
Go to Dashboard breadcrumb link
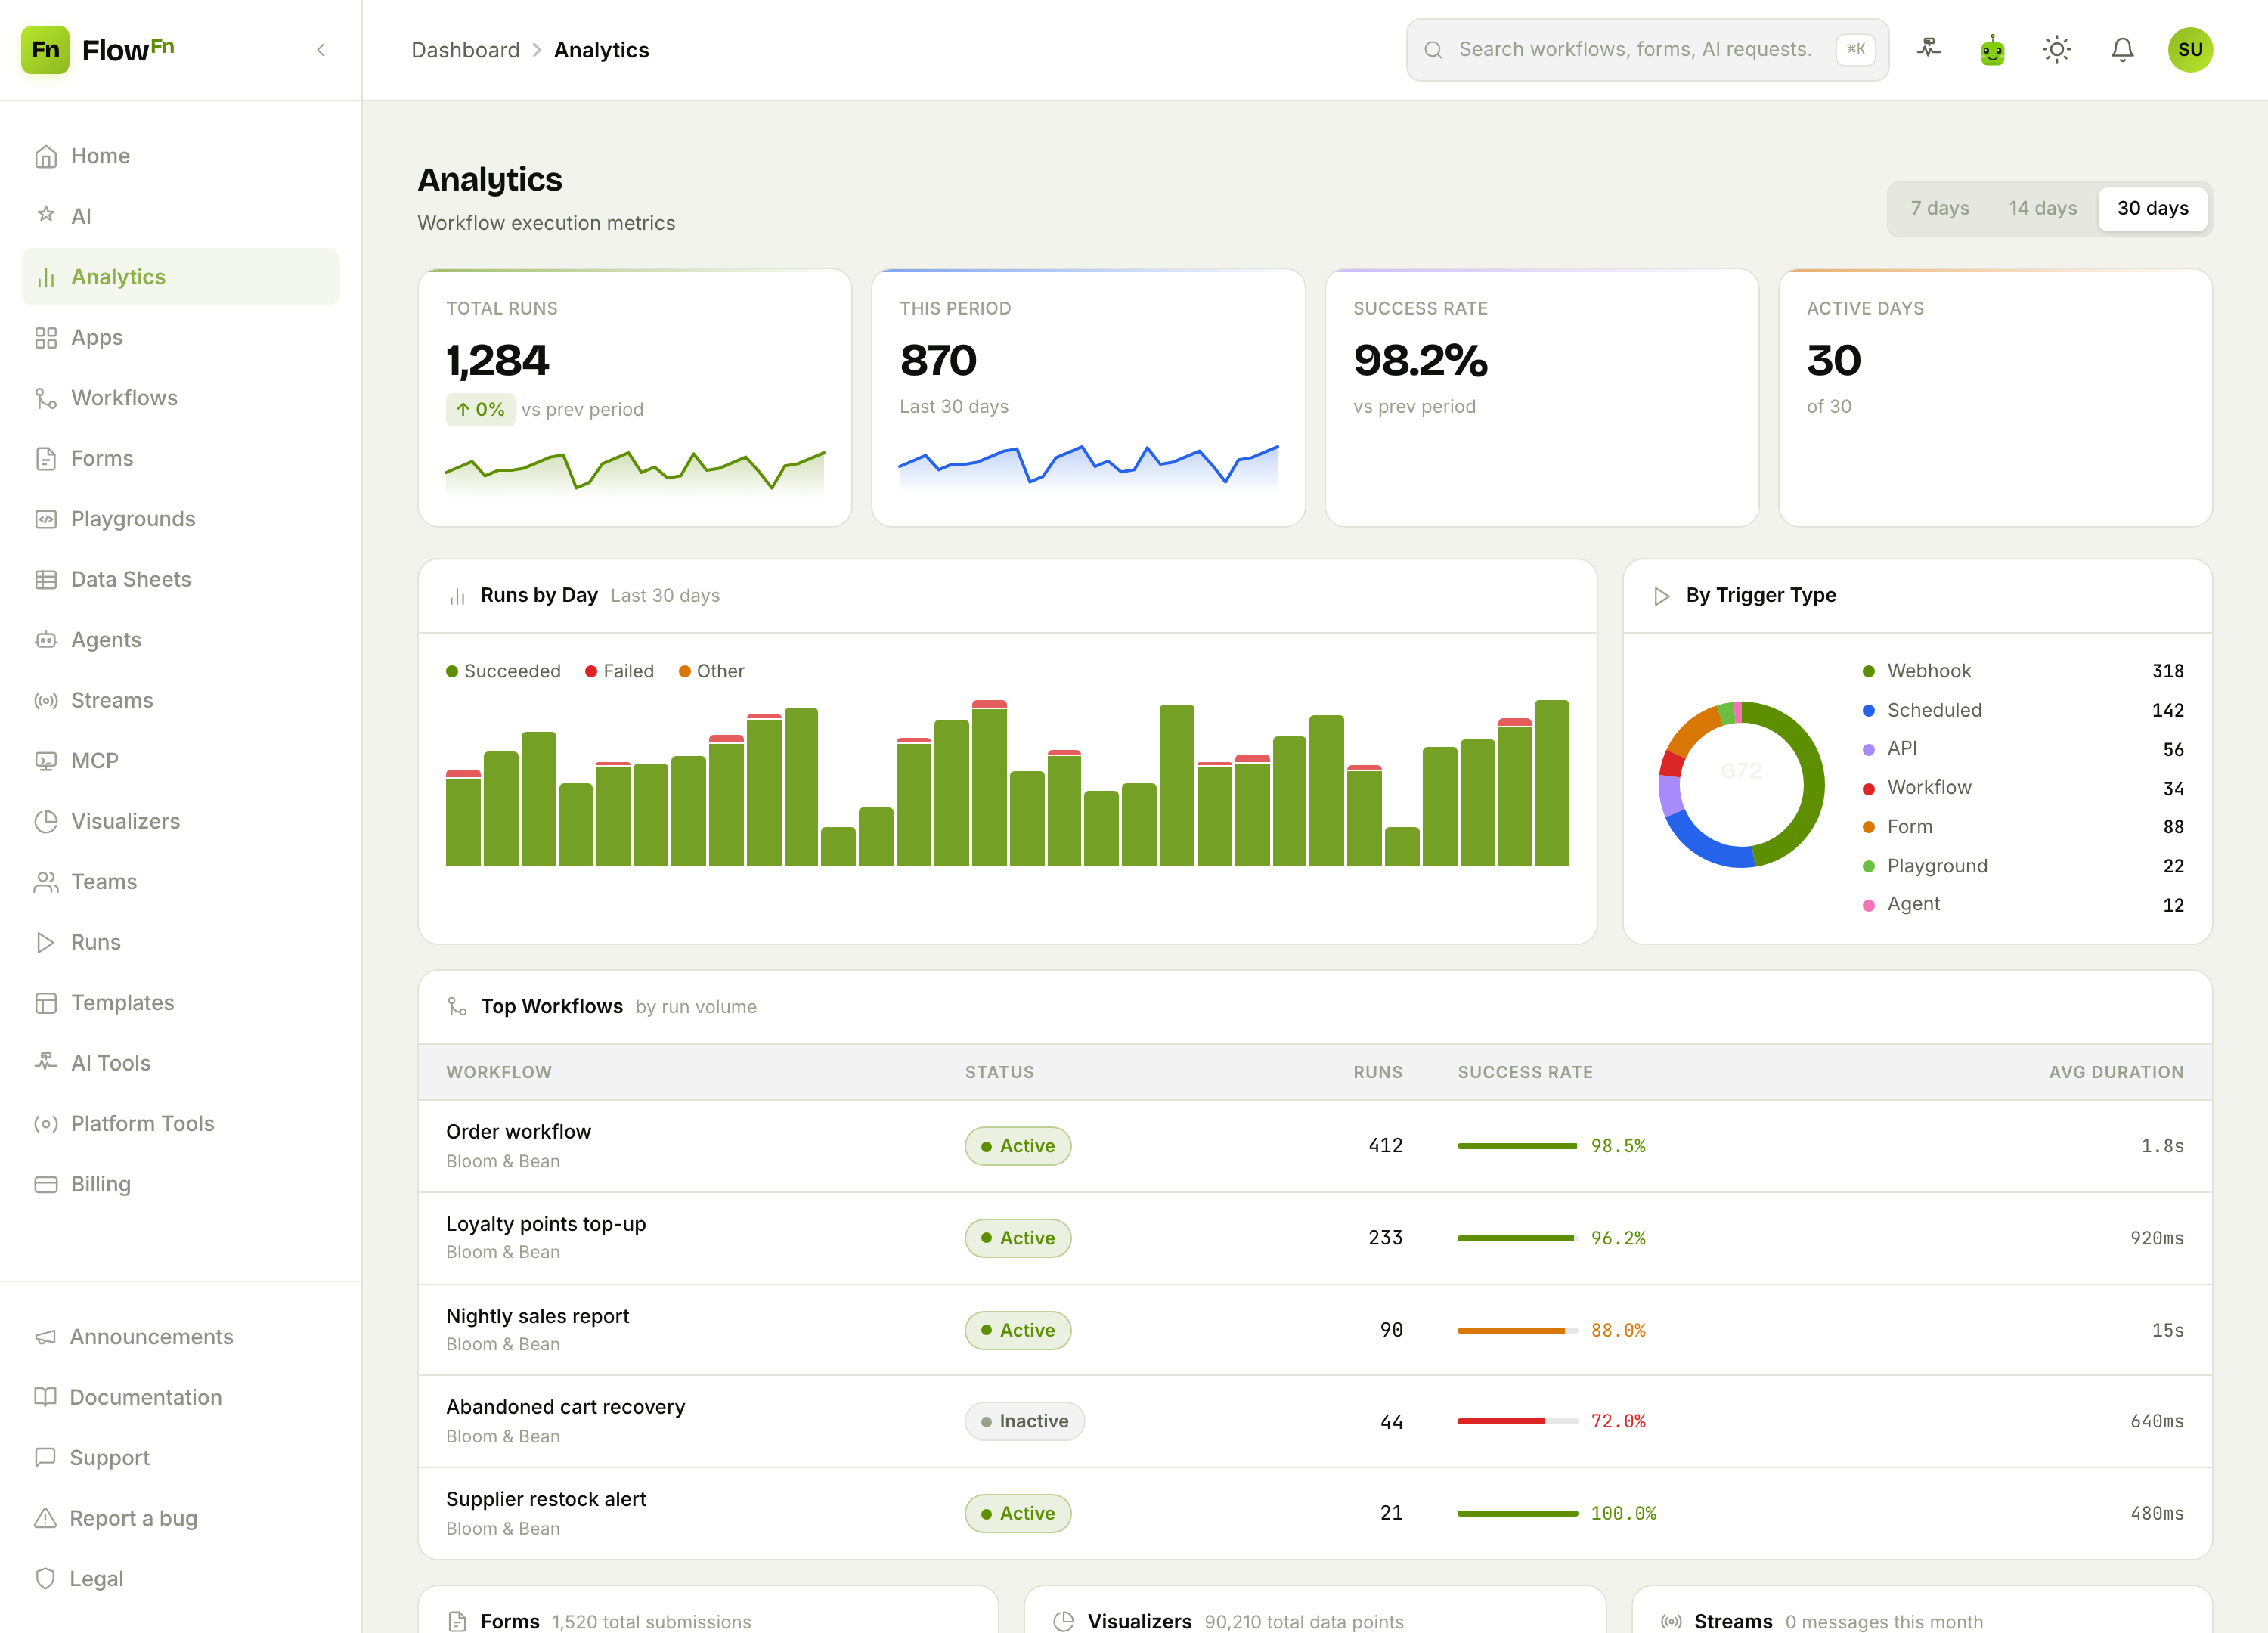466,50
